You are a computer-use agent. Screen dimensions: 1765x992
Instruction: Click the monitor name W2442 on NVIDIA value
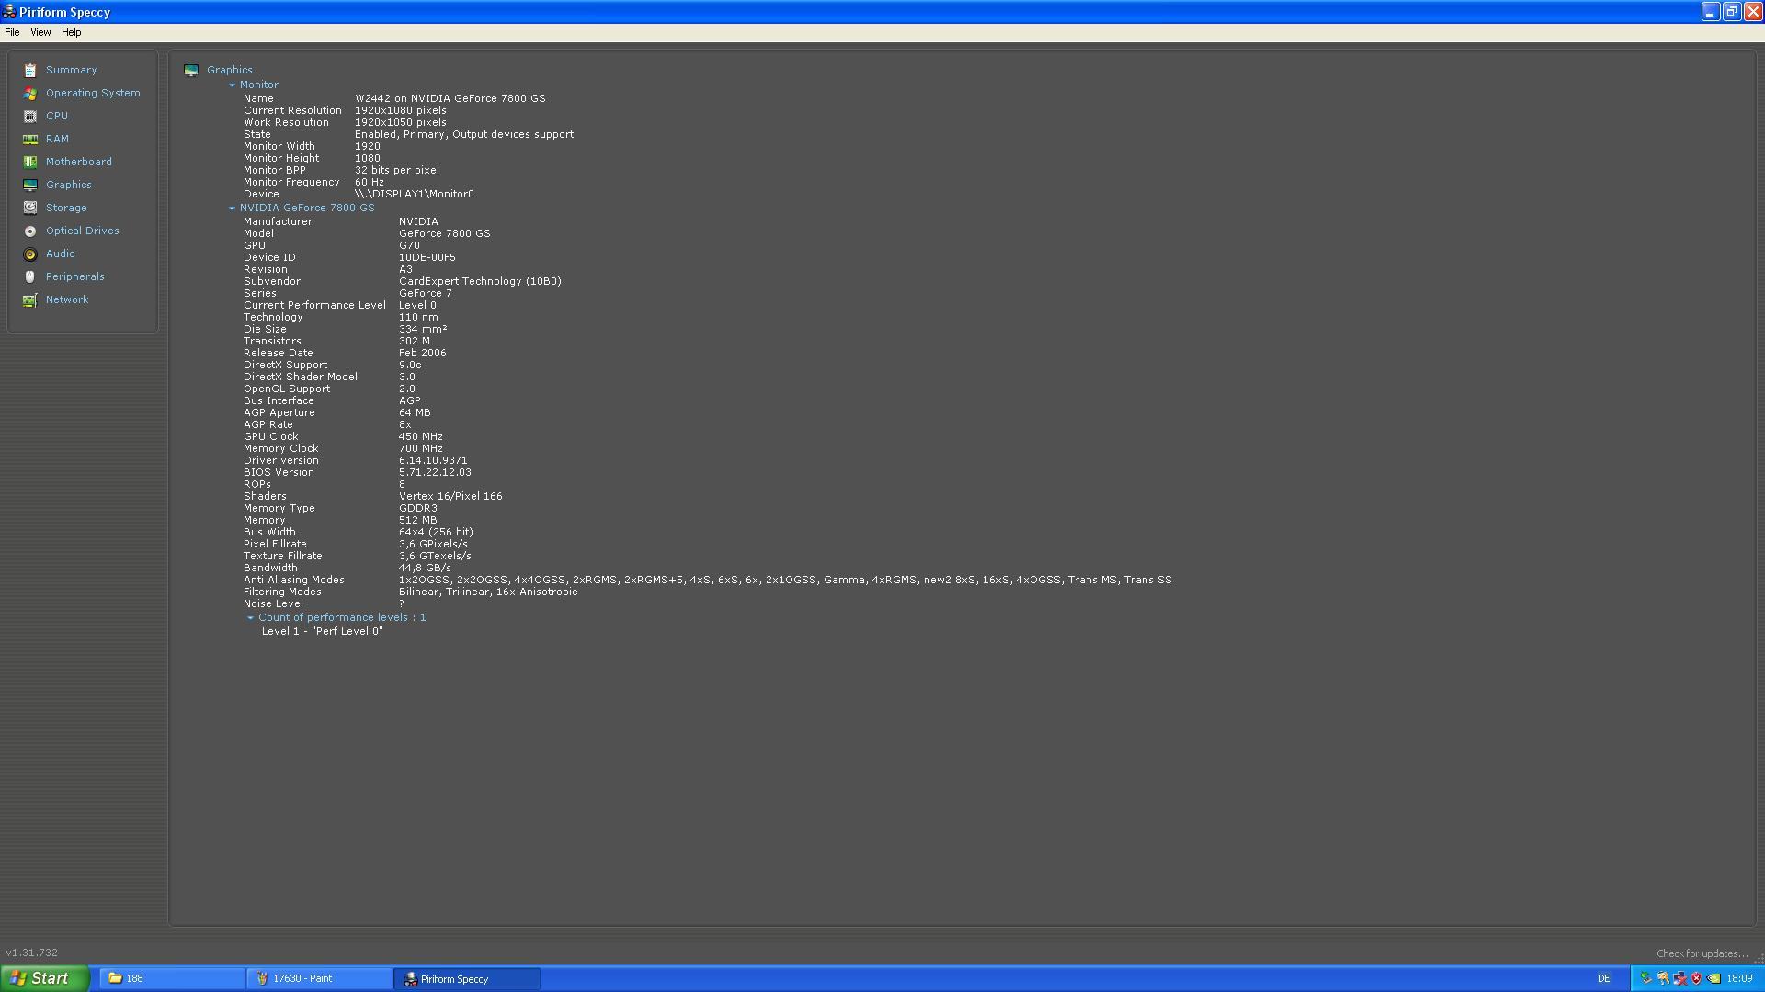pos(450,98)
